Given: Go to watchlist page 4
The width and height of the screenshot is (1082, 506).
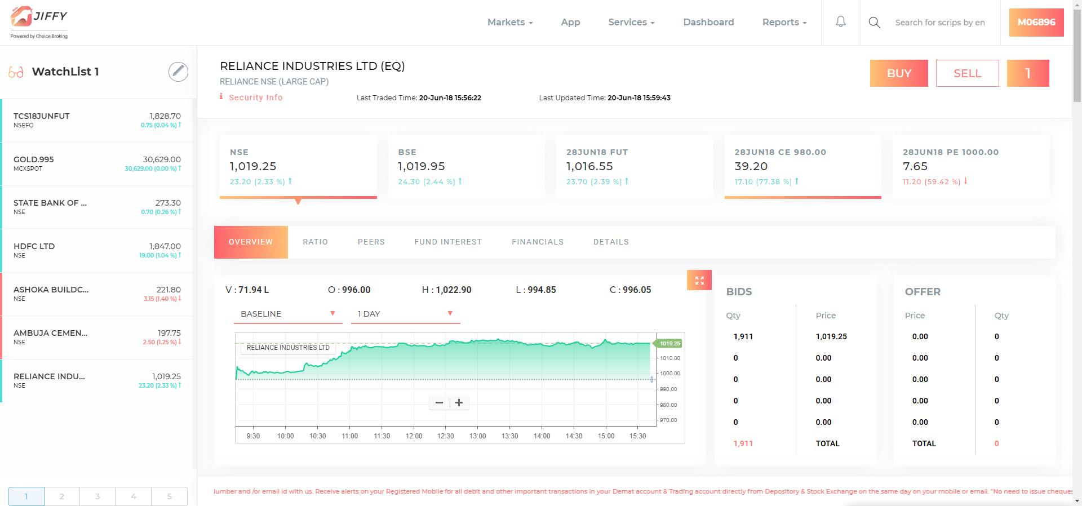Looking at the screenshot, I should coord(134,496).
